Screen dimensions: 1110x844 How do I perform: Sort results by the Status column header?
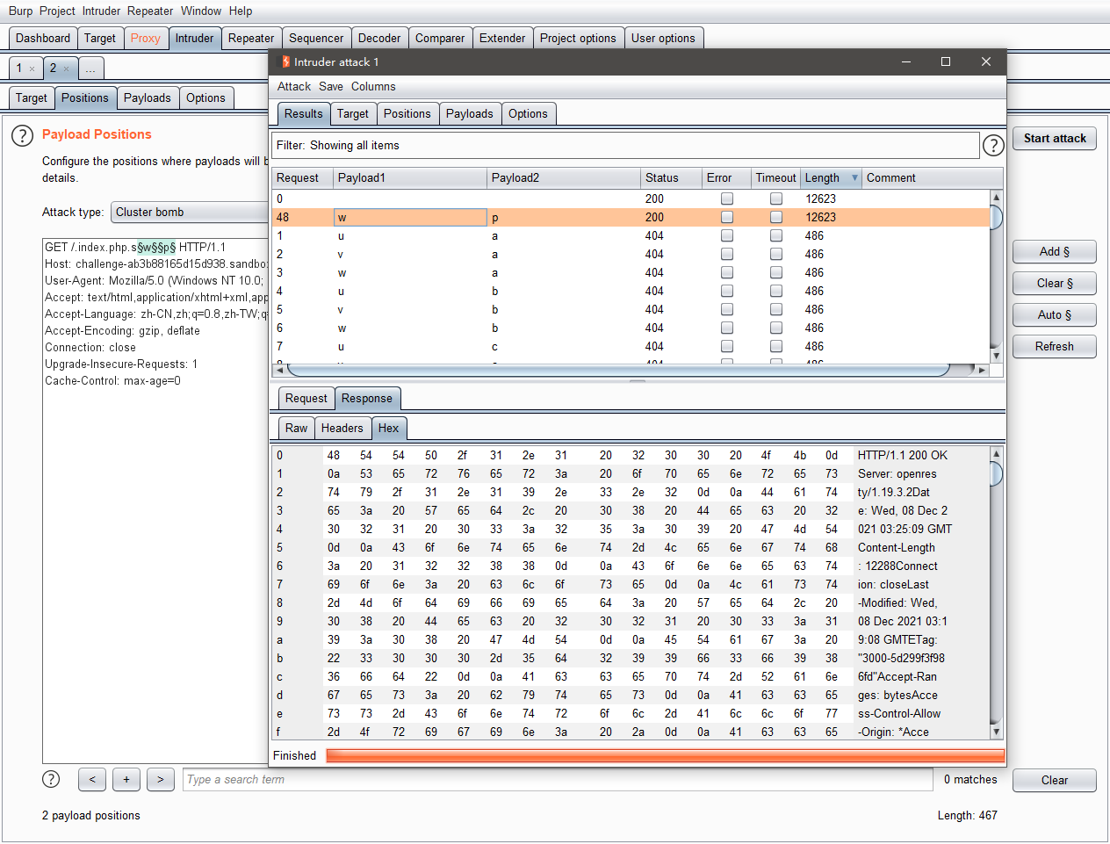671,177
